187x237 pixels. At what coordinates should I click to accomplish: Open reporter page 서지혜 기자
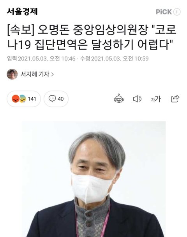click(x=35, y=74)
